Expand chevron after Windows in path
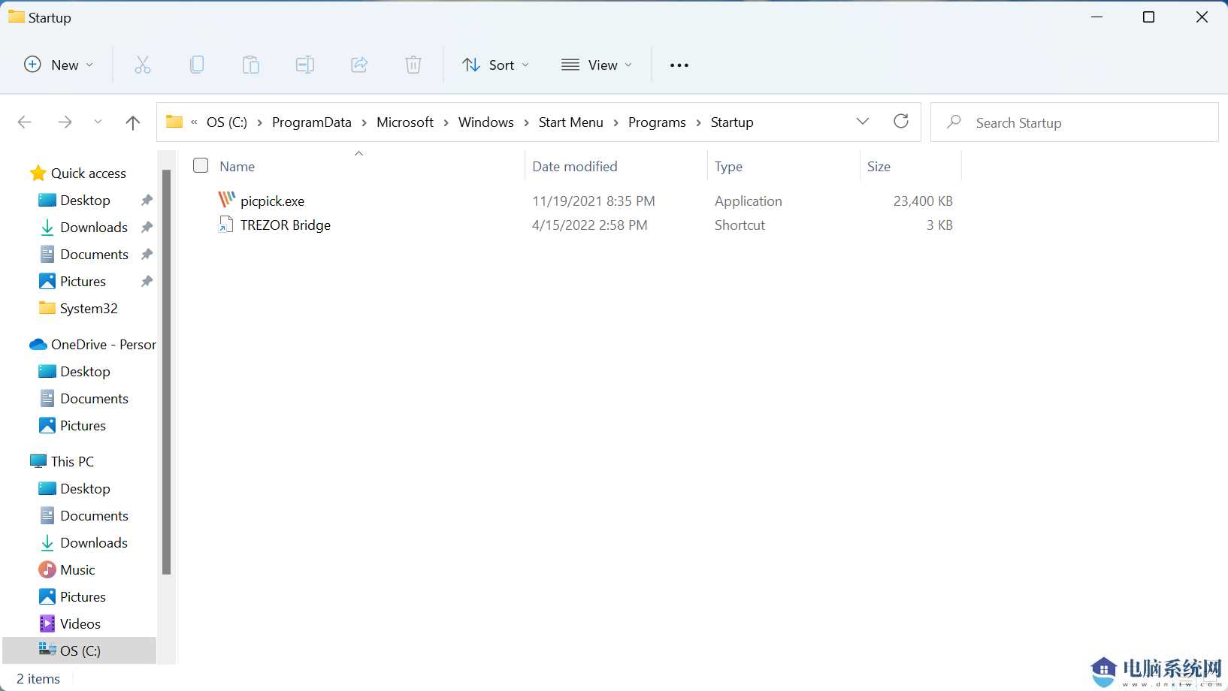The width and height of the screenshot is (1228, 691). (527, 122)
